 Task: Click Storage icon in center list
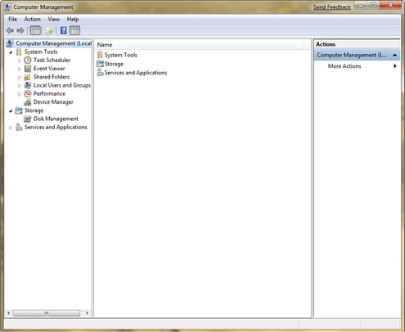pos(100,64)
